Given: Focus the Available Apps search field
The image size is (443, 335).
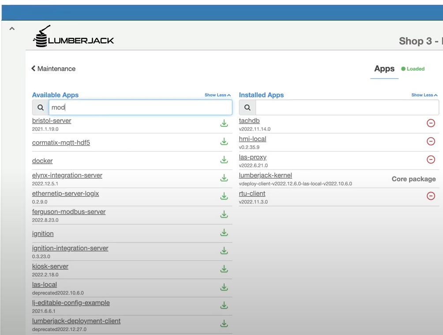Looking at the screenshot, I should tap(140, 107).
